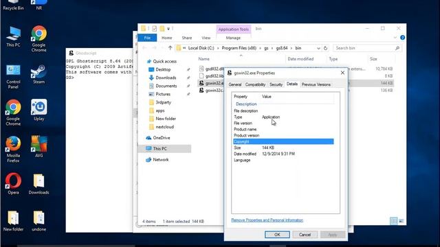Click the search magnifier in Explorer

397,48
